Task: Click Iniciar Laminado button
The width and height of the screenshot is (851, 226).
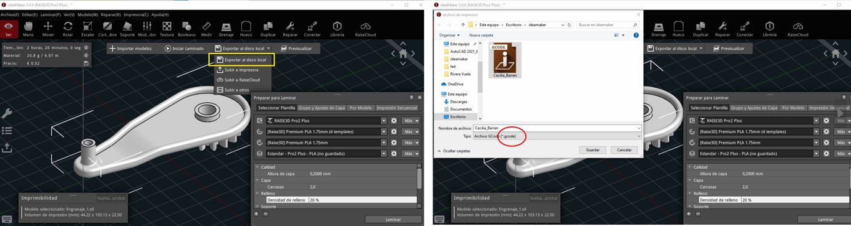Action: [x=184, y=48]
